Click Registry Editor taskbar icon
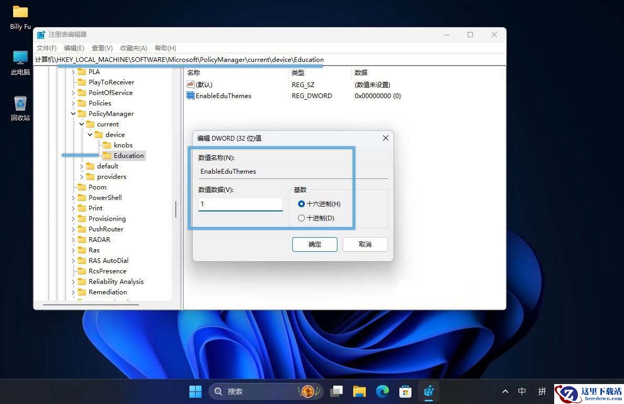 point(429,391)
